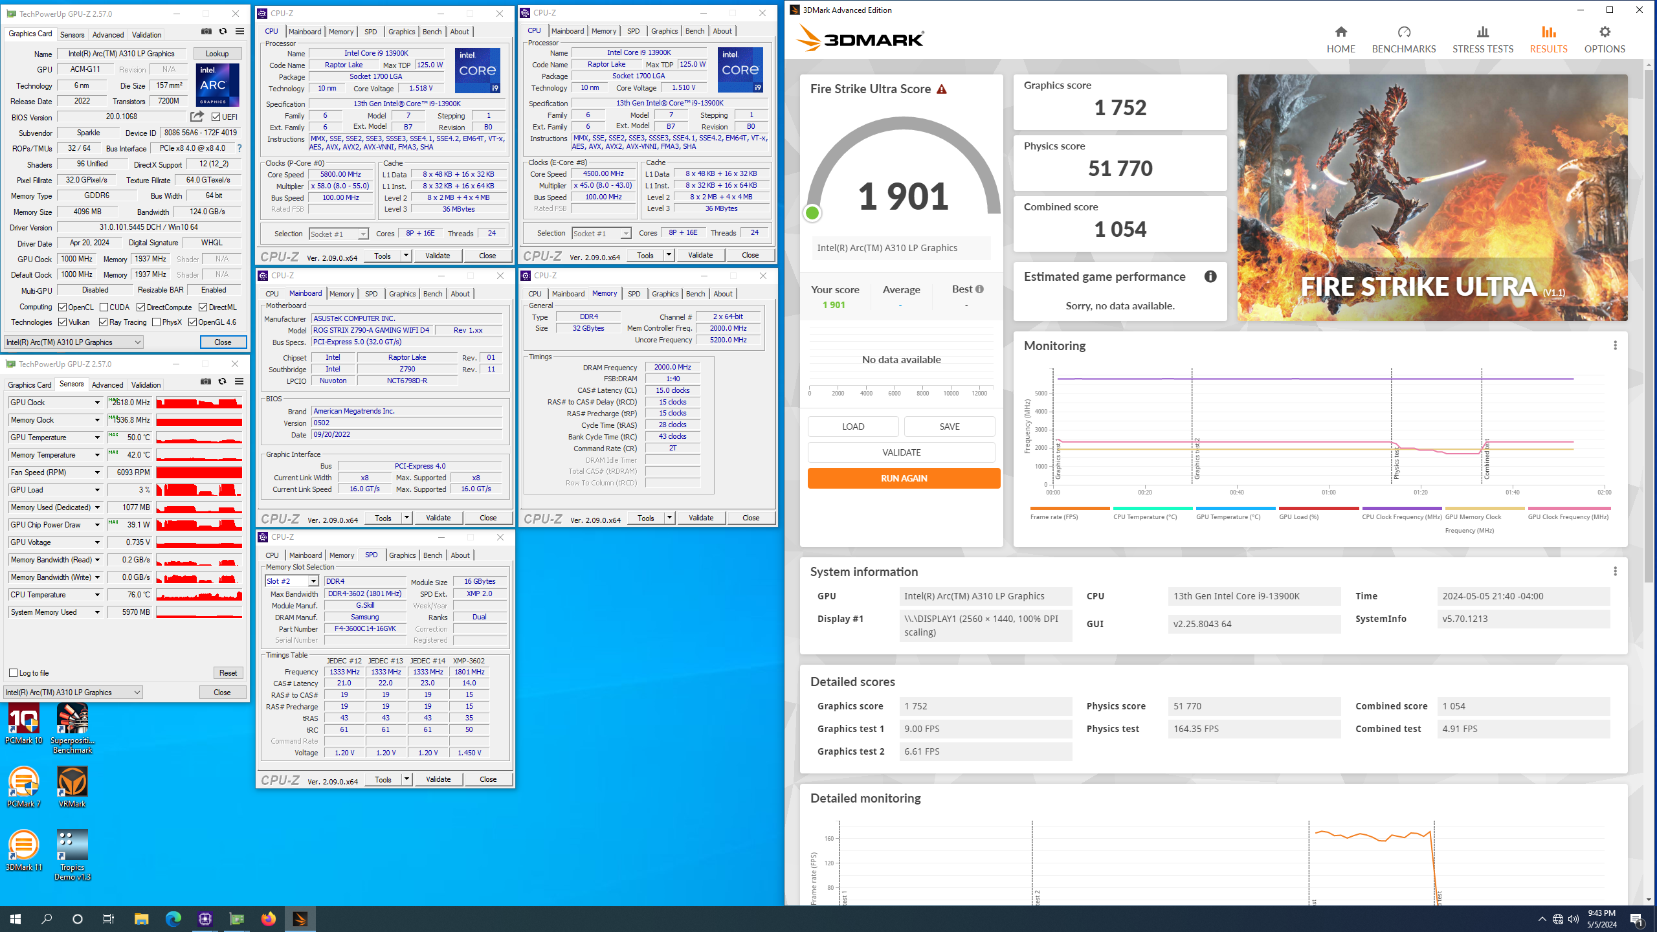Viewport: 1657px width, 932px height.
Task: Toggle CUDA checkbox in GPU-Z
Action: click(104, 307)
